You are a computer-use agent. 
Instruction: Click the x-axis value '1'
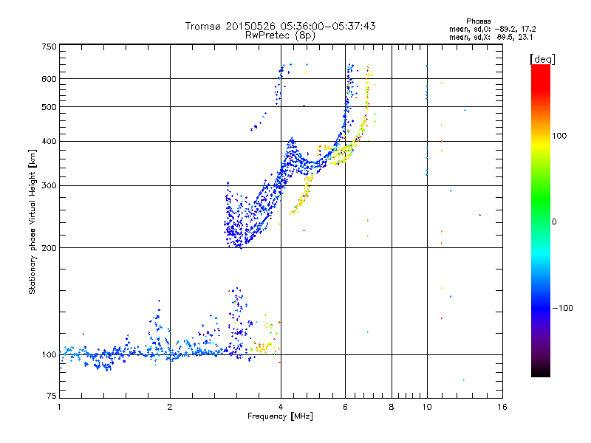(x=59, y=407)
